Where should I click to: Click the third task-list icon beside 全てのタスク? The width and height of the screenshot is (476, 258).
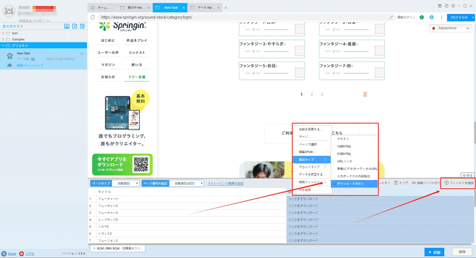pos(82,26)
